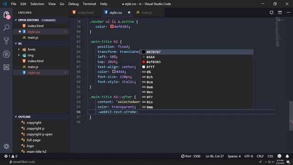Pick the #444 color suggestion
The image size is (293, 165).
[196, 57]
